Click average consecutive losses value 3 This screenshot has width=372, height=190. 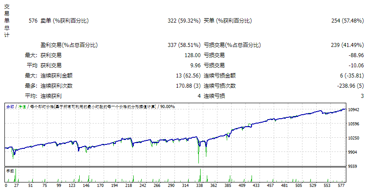[362, 96]
